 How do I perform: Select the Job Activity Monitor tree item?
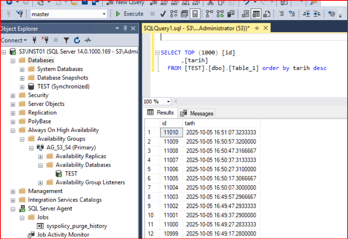[63, 234]
